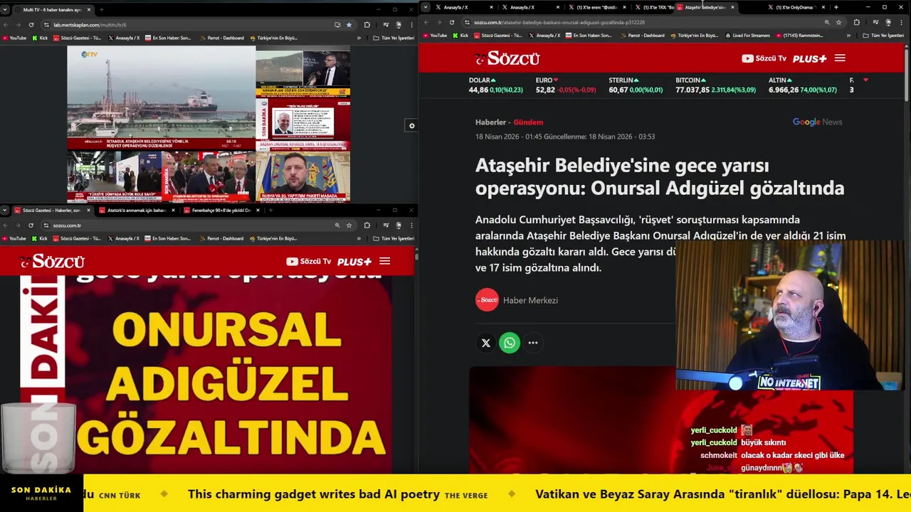Open Gündem breadcrumb category
Viewport: 911px width, 512px height.
(x=528, y=122)
